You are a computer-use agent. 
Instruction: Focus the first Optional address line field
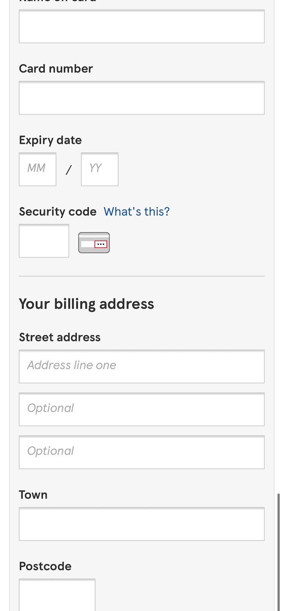point(141,409)
